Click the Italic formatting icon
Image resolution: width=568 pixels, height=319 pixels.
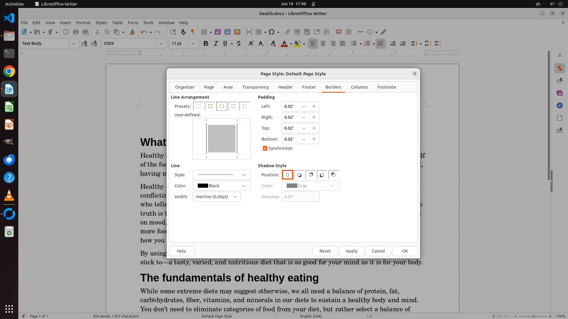click(216, 43)
